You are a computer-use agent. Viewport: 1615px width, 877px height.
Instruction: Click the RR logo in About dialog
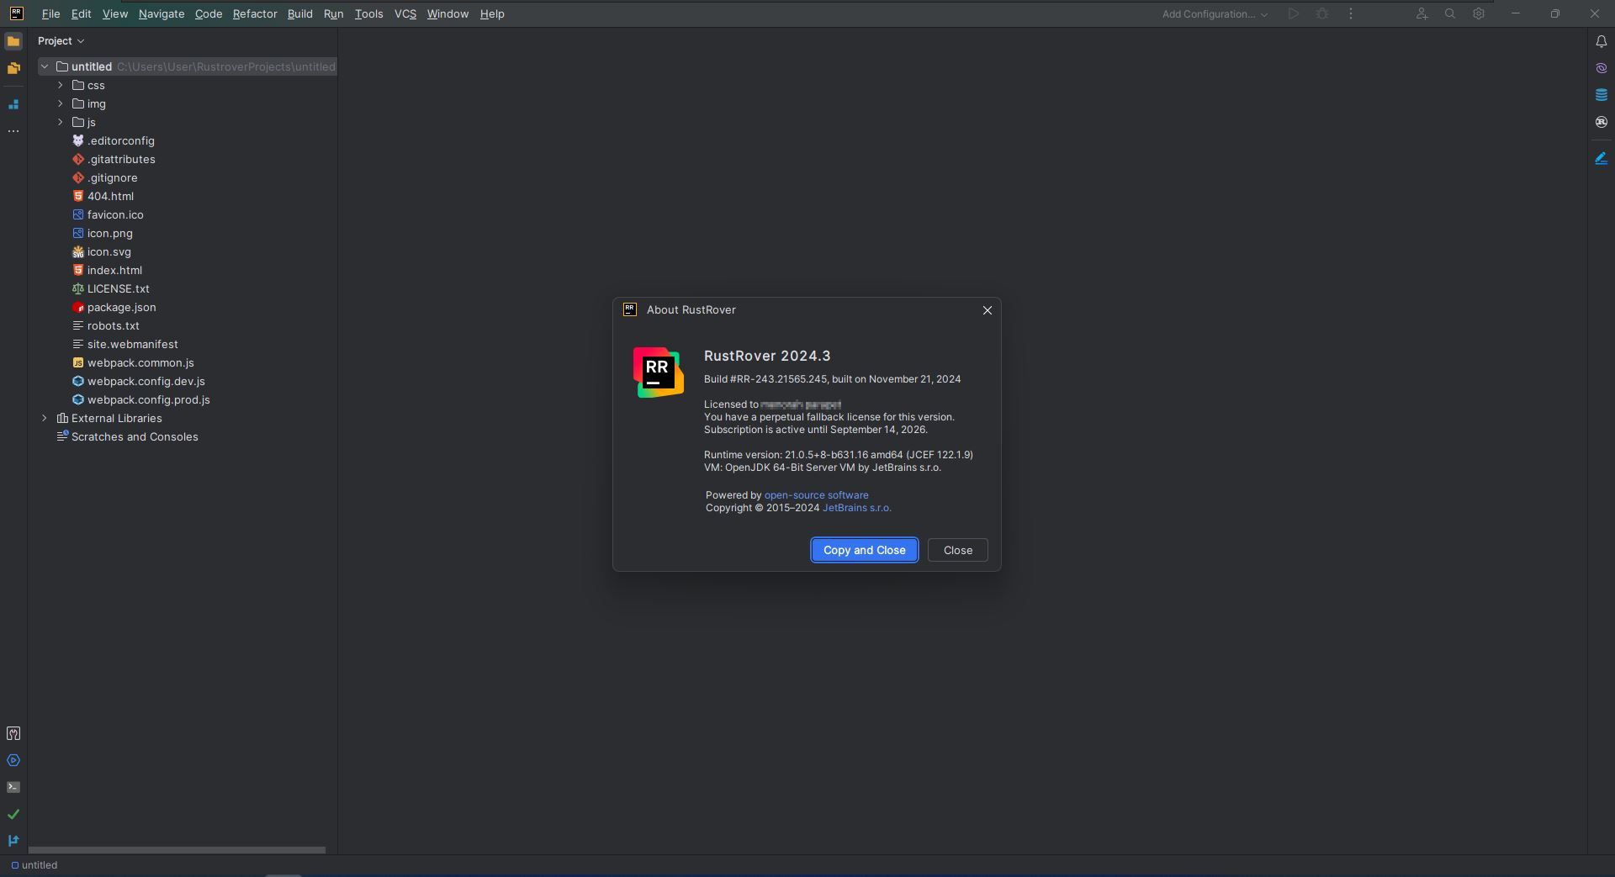[659, 372]
